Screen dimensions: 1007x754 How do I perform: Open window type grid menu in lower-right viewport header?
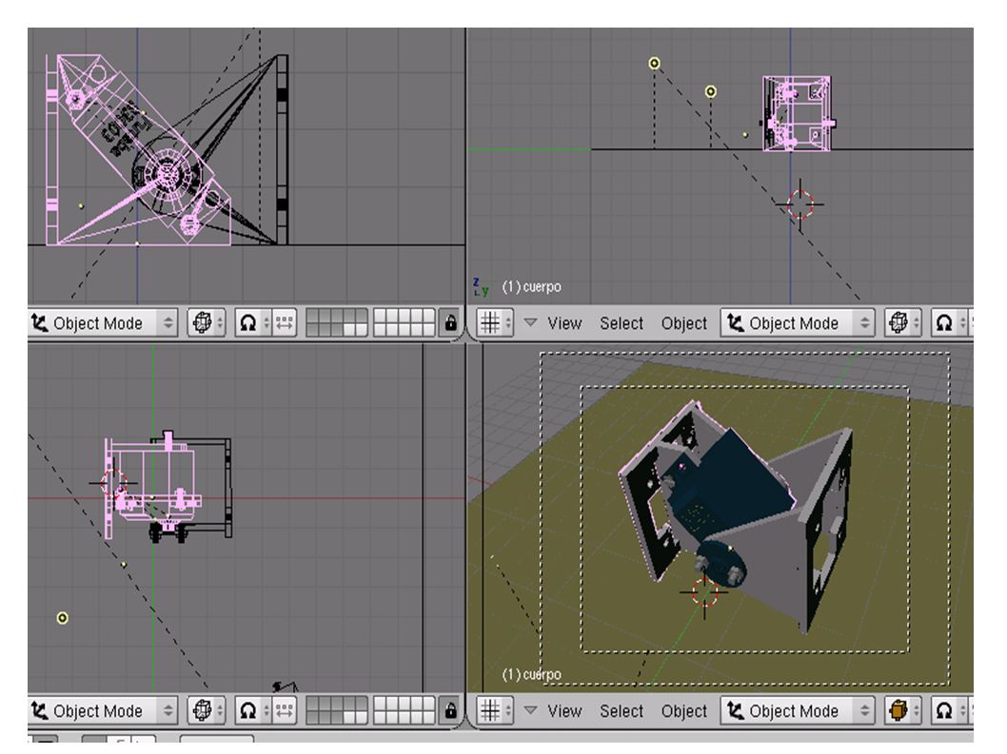point(495,710)
